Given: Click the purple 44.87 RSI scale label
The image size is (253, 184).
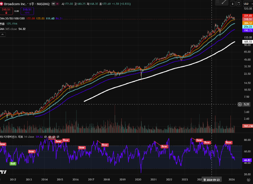Looking at the screenshot, I should [x=247, y=160].
